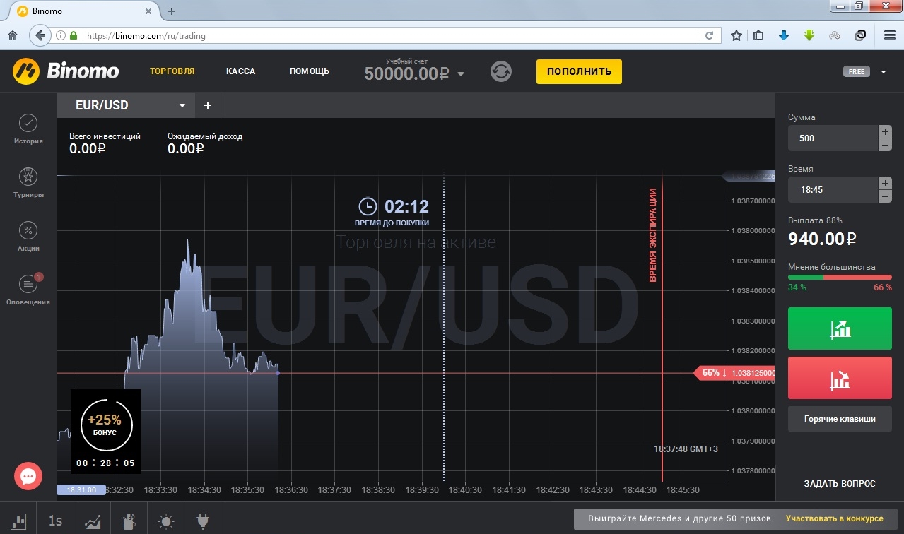Close the Binomo browser tab
Viewport: 904px width, 534px height.
coord(148,11)
